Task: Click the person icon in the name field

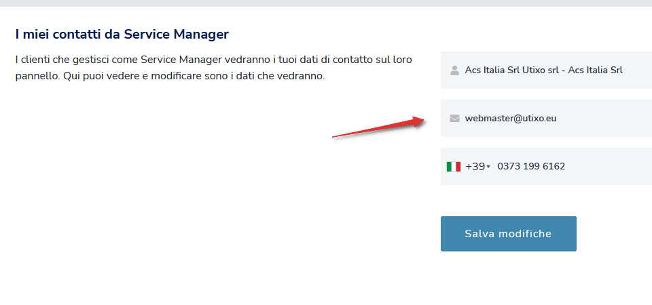Action: pos(454,70)
